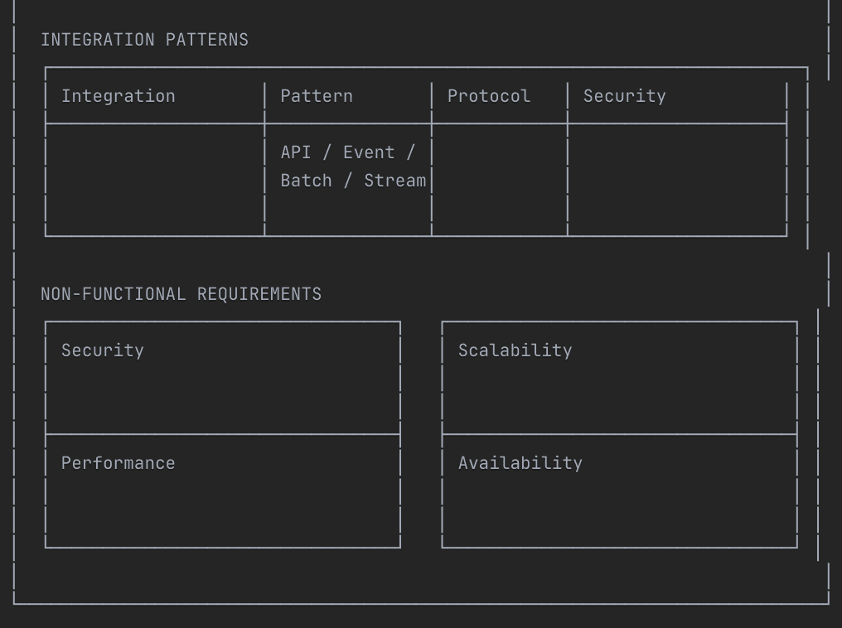This screenshot has height=628, width=842.
Task: Place cursor on the word Stream
Action: click(x=394, y=181)
